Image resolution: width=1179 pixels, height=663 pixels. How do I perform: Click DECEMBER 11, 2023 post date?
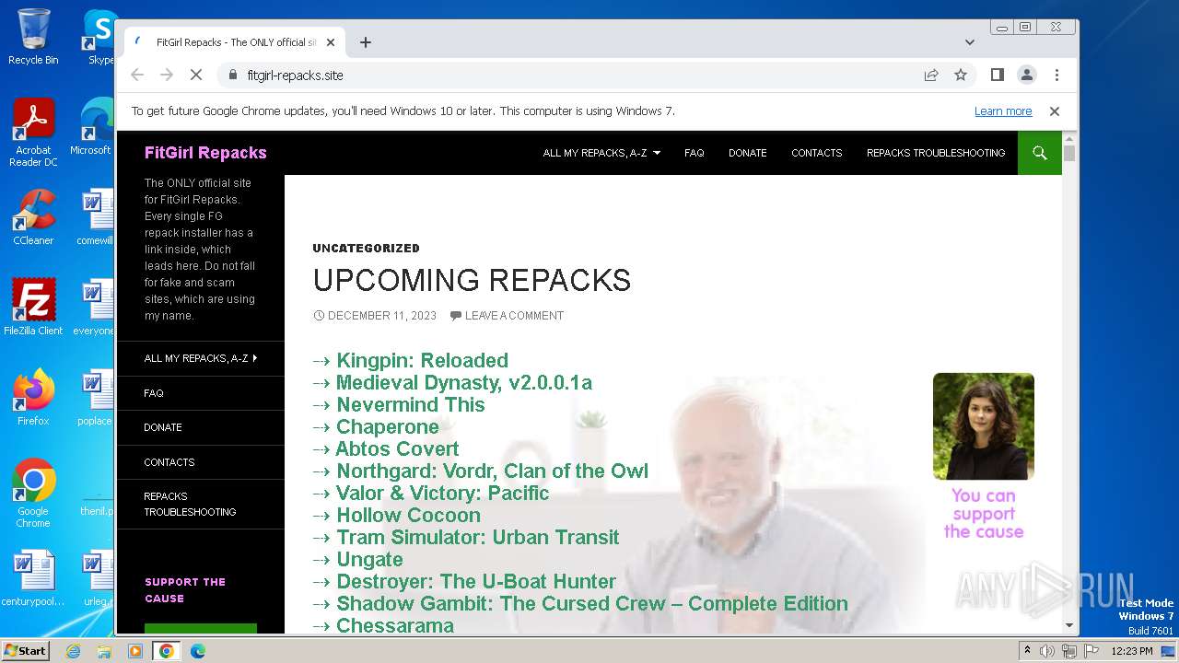[x=382, y=316]
